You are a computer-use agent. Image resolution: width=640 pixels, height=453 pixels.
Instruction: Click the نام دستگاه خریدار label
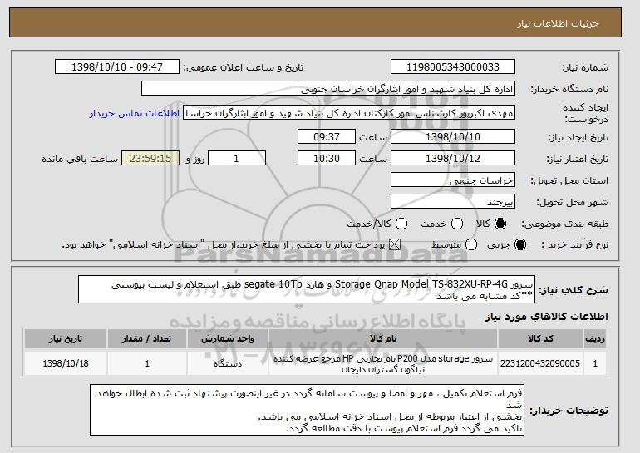569,89
